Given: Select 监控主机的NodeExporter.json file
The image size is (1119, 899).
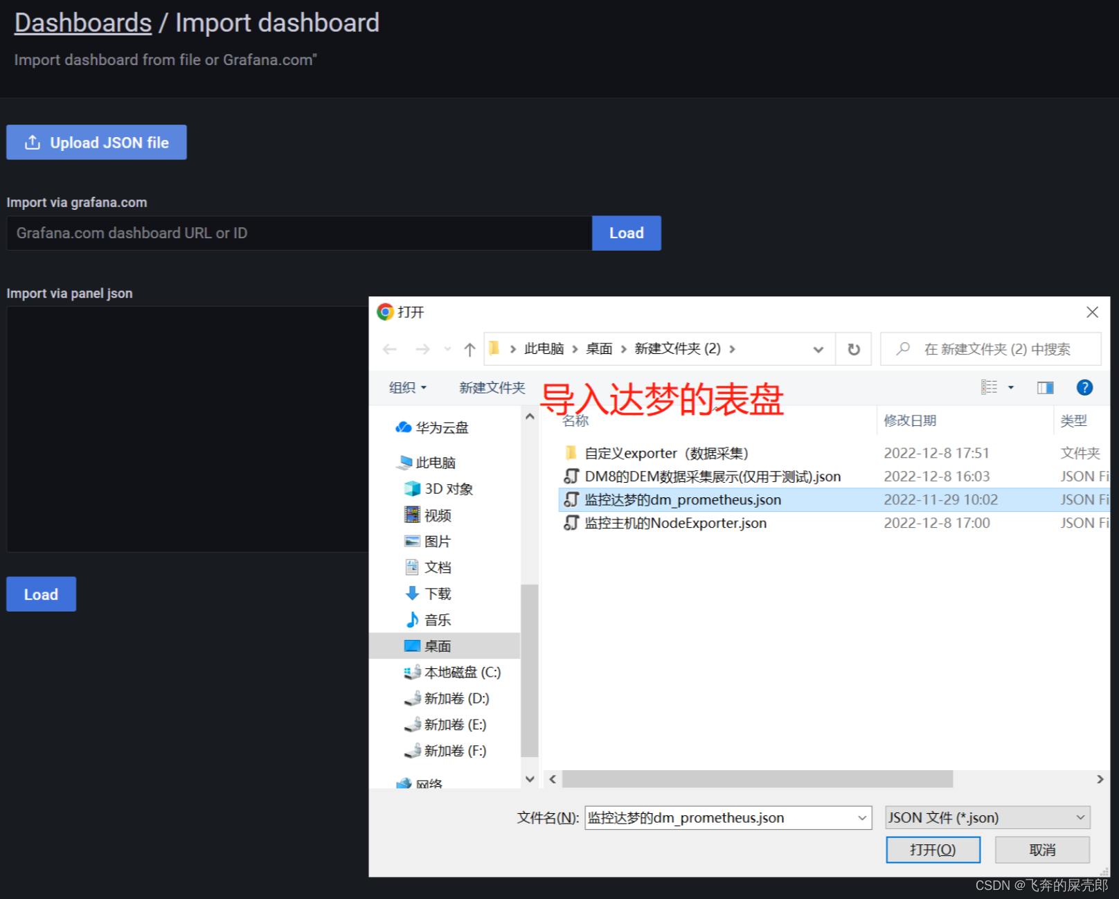Looking at the screenshot, I should pos(675,523).
